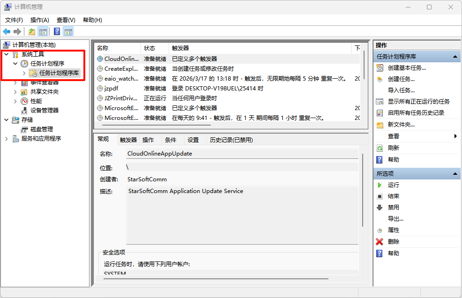Click the 创建基本任务 action icon
Viewport: 462px width, 298px height.
380,68
